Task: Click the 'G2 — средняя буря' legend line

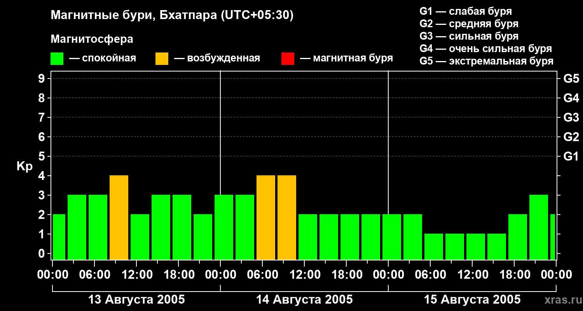Action: point(469,24)
